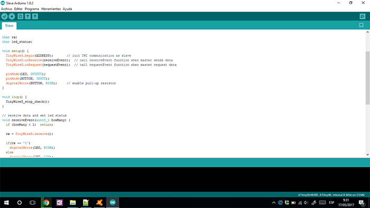Click the 'void loop() {' line
The width and height of the screenshot is (370, 208).
coord(14,97)
